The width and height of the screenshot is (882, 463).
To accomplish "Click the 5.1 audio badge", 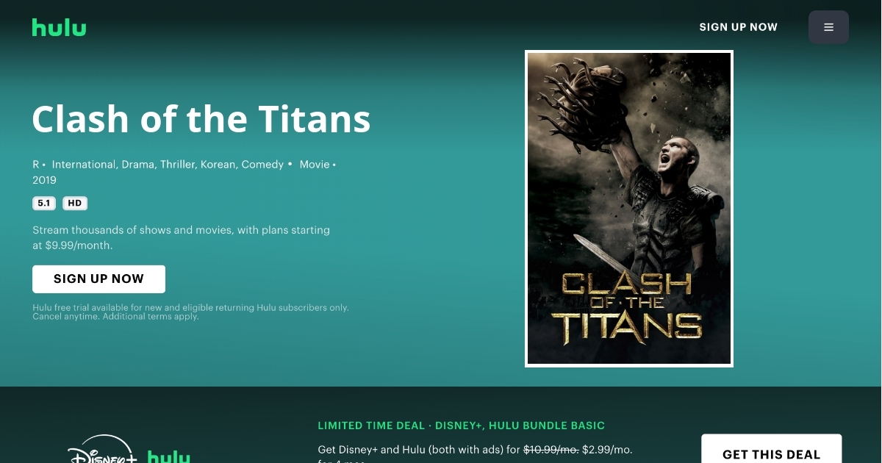I will [44, 204].
